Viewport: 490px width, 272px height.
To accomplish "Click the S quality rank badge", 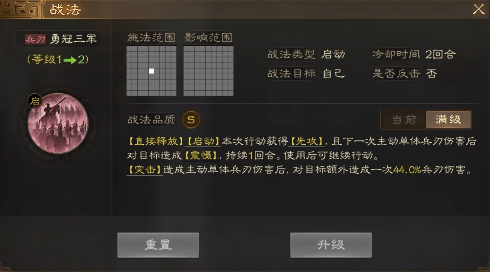I will (191, 119).
